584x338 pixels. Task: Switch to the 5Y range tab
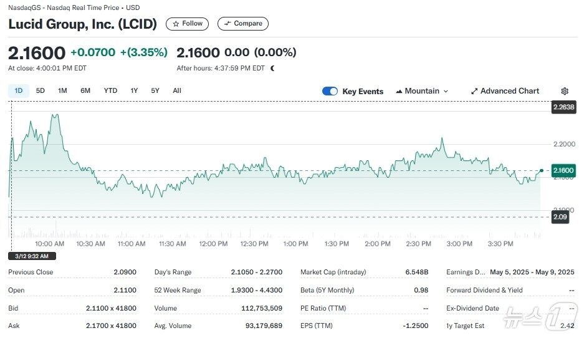pos(155,90)
